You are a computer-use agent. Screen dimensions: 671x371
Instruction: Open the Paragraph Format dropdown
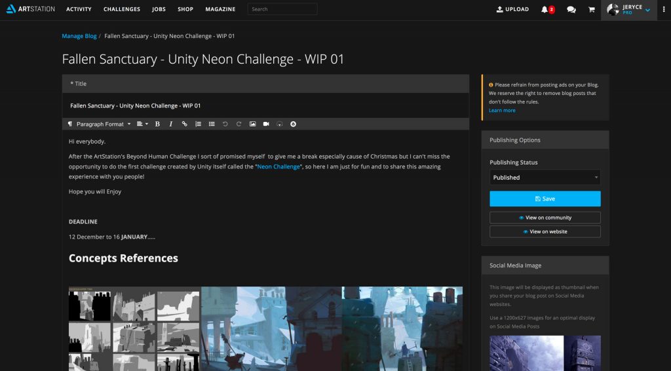103,124
